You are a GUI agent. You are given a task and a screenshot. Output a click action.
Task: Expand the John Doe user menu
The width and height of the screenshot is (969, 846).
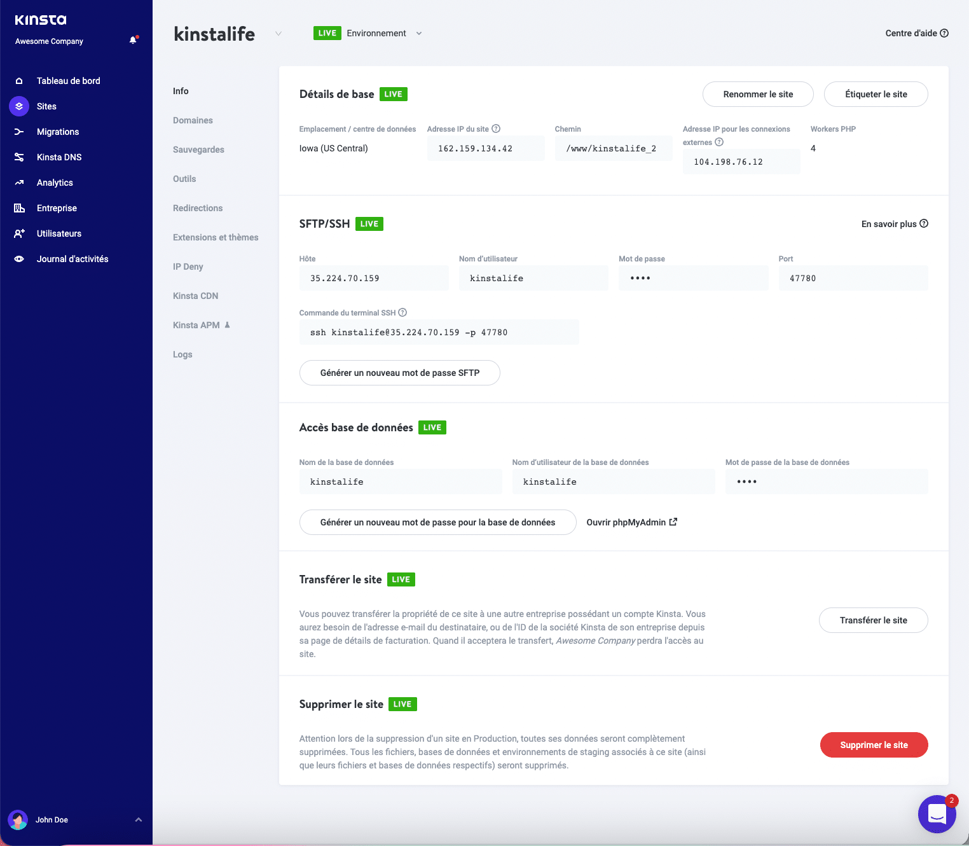pyautogui.click(x=138, y=819)
